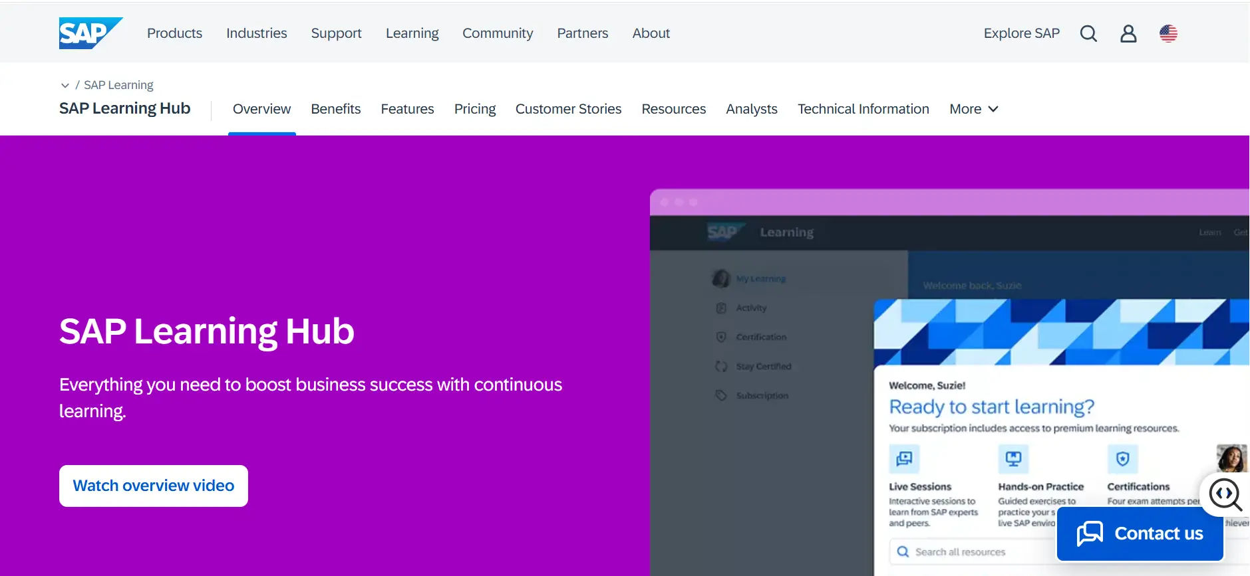The image size is (1250, 576).
Task: Click the Certification icon in preview sidebar
Action: pyautogui.click(x=721, y=337)
